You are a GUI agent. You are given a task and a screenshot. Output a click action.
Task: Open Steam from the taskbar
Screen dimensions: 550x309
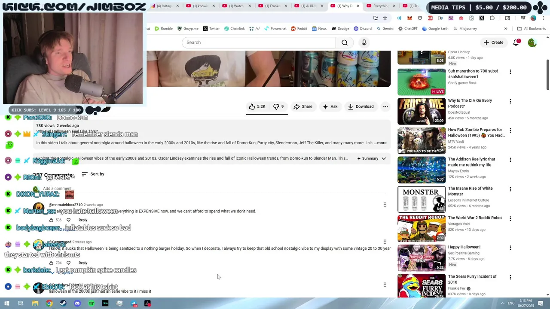coord(63,303)
